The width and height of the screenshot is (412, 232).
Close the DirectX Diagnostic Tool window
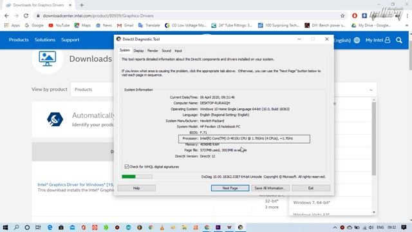click(x=326, y=39)
